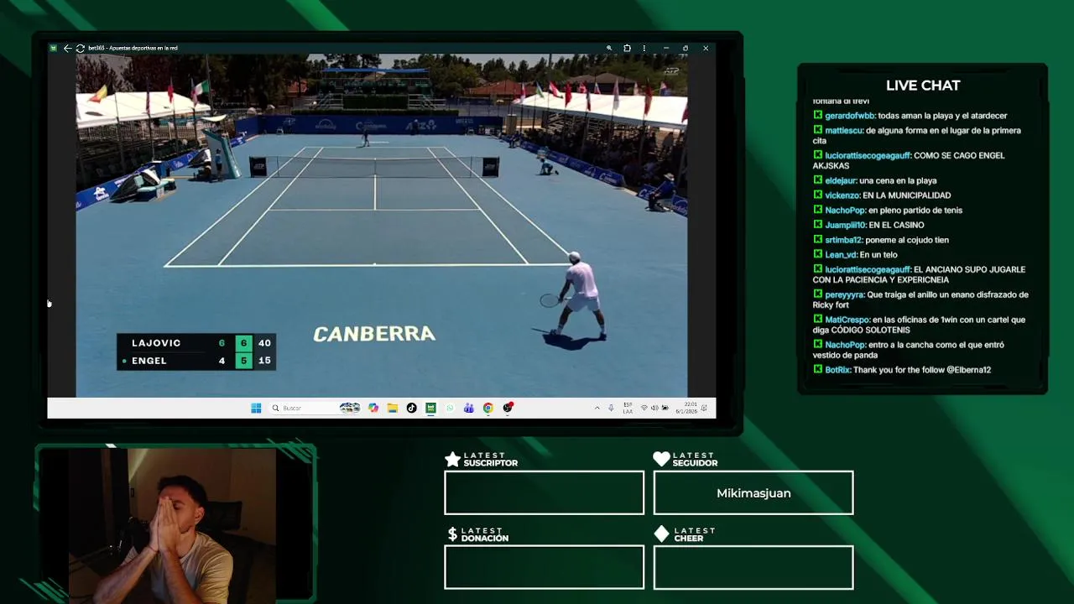The width and height of the screenshot is (1074, 604).
Task: Click the CANBERRA court lettering in the video
Action: [374, 334]
